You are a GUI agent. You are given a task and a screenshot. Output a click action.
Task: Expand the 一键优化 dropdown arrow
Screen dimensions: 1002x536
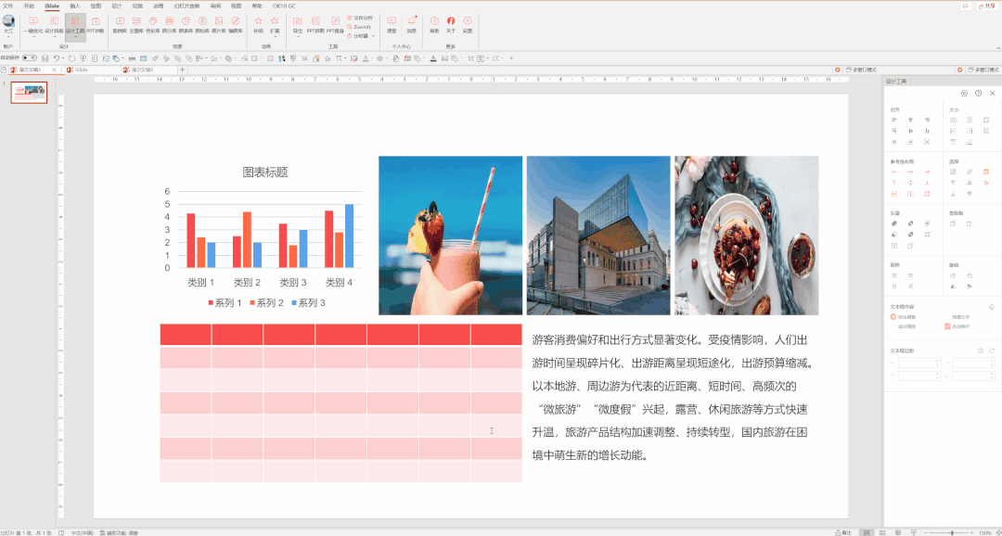[33, 36]
